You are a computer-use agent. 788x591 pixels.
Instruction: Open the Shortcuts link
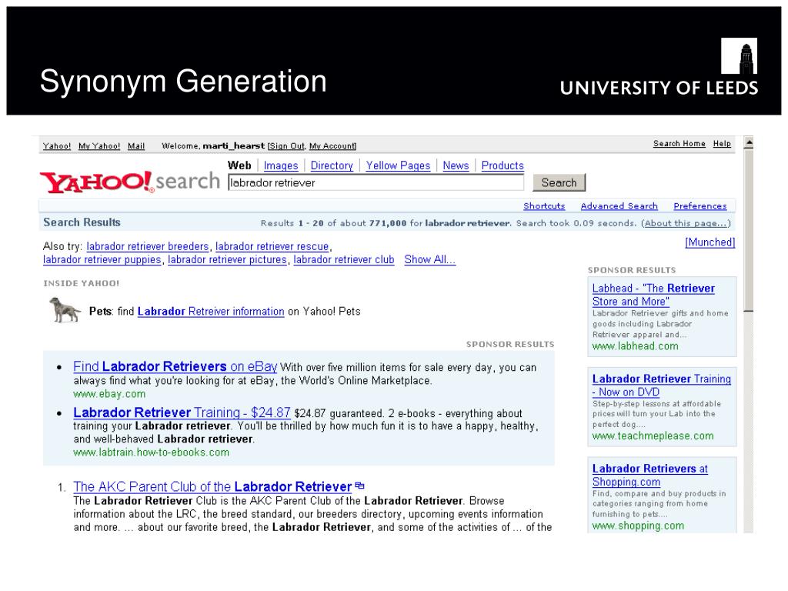[x=544, y=206]
